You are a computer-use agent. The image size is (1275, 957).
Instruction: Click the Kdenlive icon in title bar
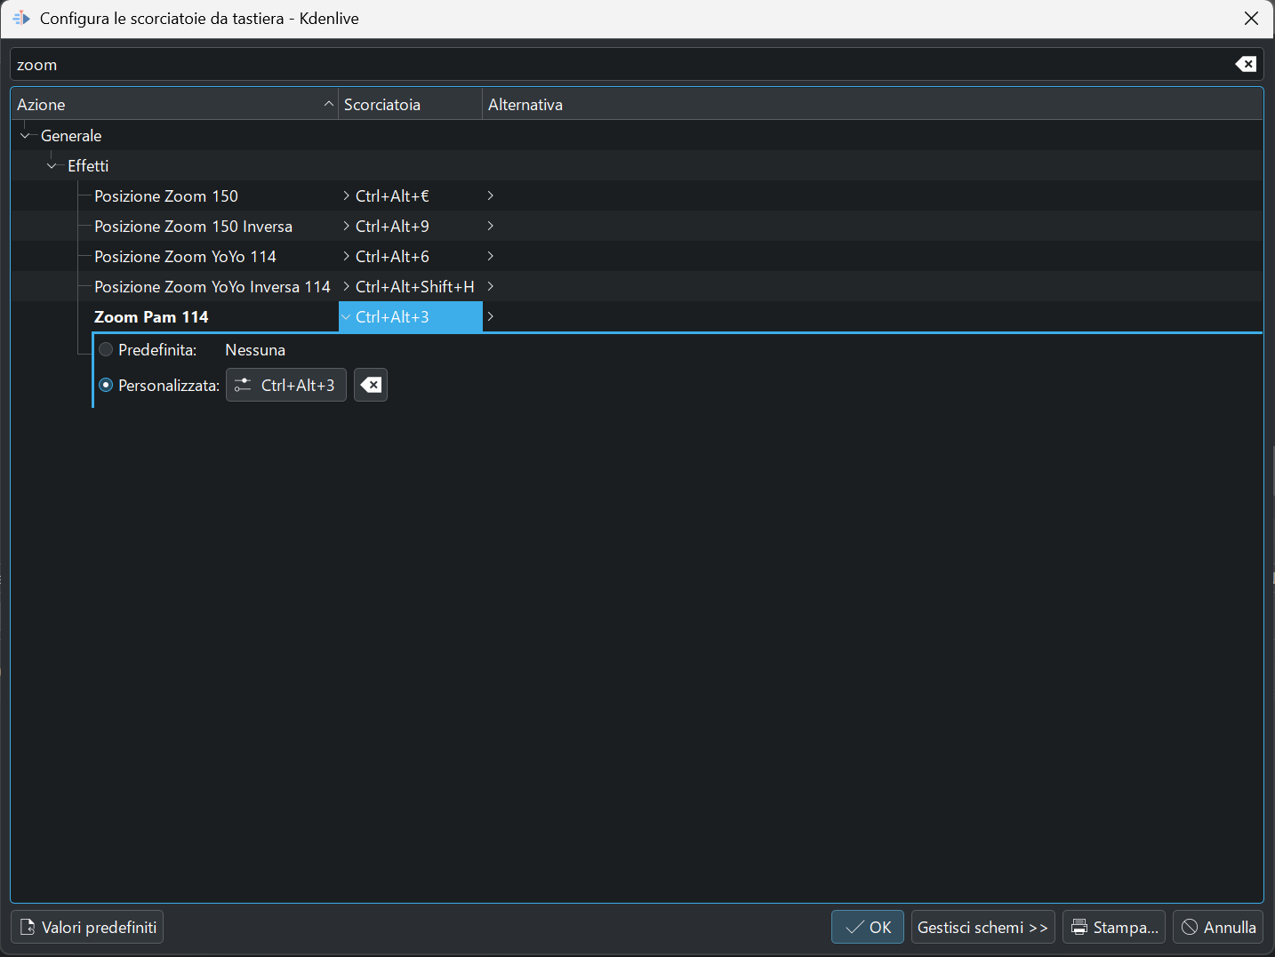[x=21, y=18]
